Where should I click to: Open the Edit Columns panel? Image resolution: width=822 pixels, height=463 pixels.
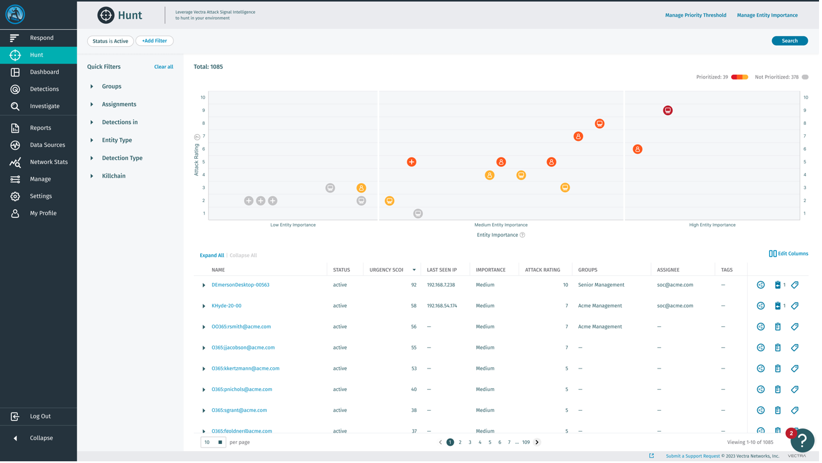pos(789,253)
